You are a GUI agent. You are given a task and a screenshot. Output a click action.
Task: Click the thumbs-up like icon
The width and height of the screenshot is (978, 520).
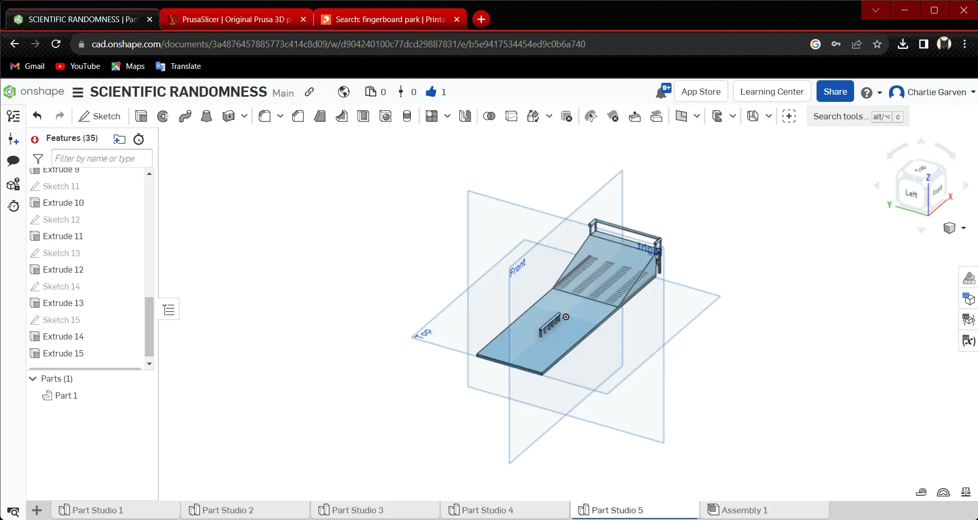[431, 92]
